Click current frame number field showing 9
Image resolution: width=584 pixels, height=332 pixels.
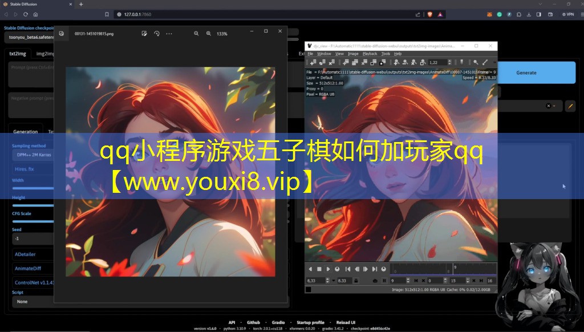click(x=399, y=281)
